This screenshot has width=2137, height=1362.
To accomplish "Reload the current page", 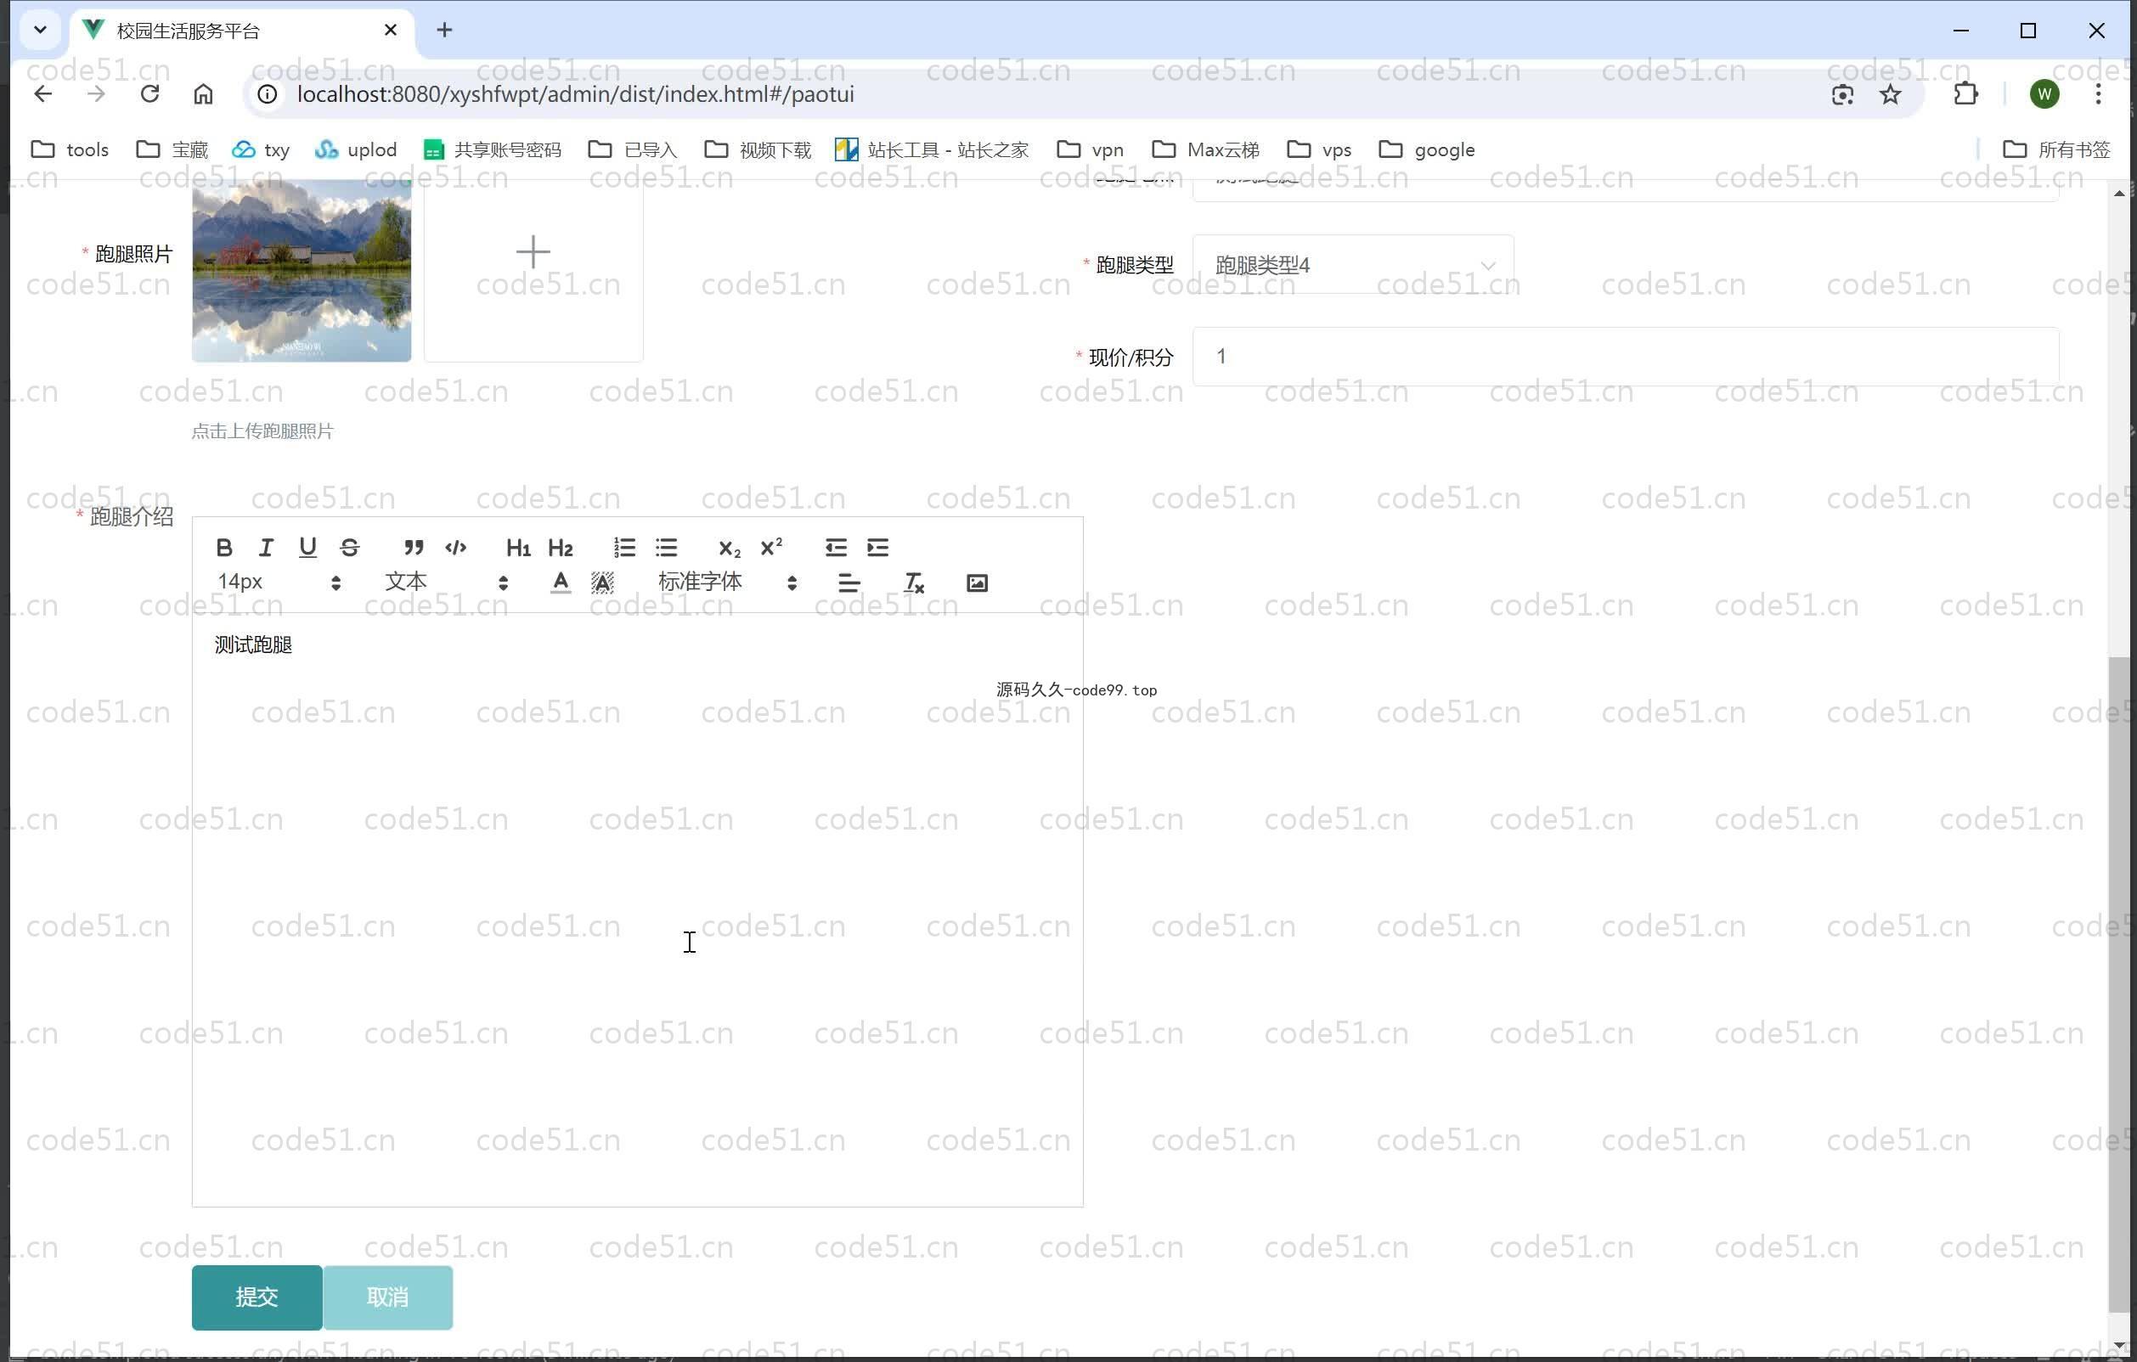I will (x=149, y=94).
